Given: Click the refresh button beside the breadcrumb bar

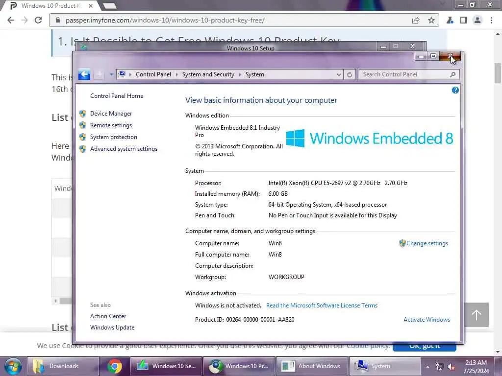Looking at the screenshot, I should click(349, 74).
